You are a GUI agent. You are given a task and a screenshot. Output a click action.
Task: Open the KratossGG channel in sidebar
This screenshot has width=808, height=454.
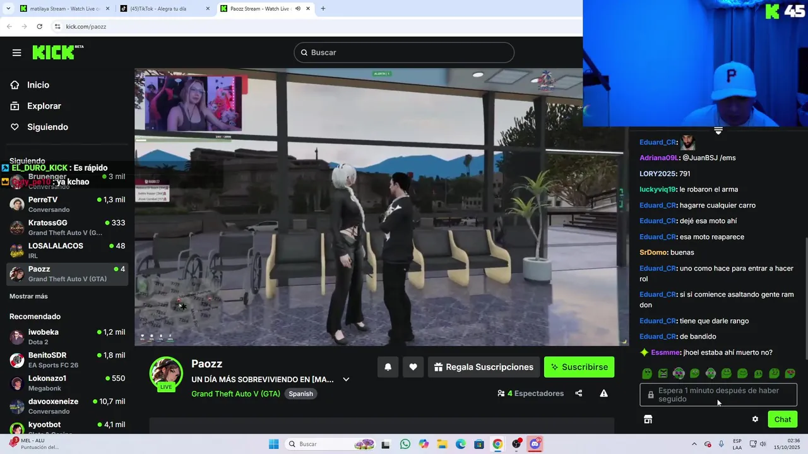[67, 228]
